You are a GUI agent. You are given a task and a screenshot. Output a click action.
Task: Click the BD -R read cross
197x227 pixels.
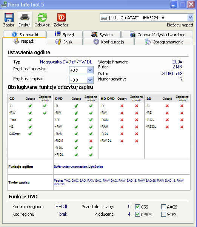pyautogui.click(x=167, y=106)
